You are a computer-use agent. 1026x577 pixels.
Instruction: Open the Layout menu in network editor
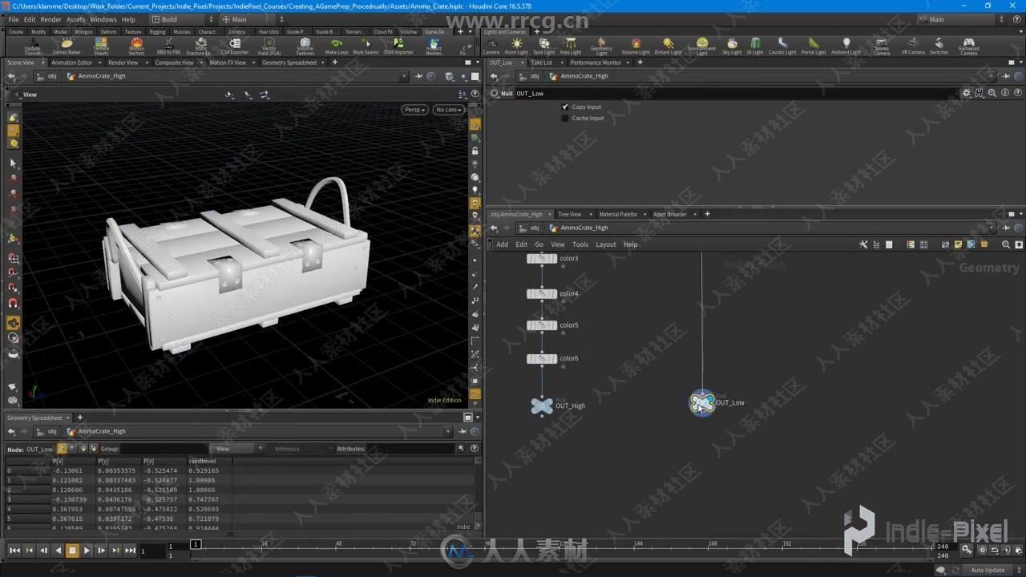tap(605, 244)
